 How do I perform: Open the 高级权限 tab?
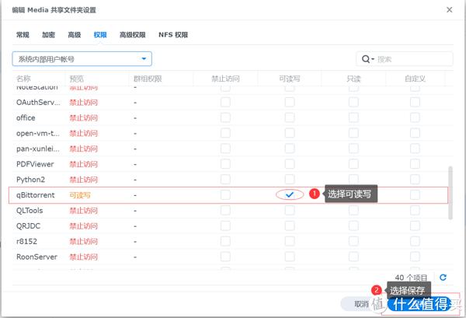133,35
